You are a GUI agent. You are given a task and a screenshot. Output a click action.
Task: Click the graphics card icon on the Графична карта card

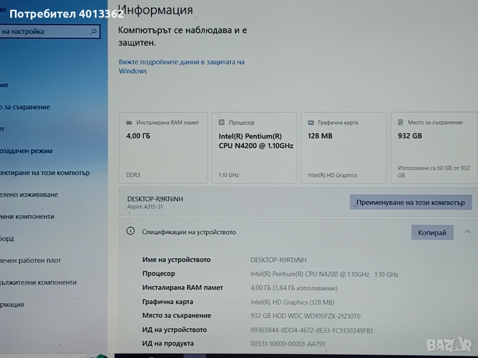pos(311,123)
